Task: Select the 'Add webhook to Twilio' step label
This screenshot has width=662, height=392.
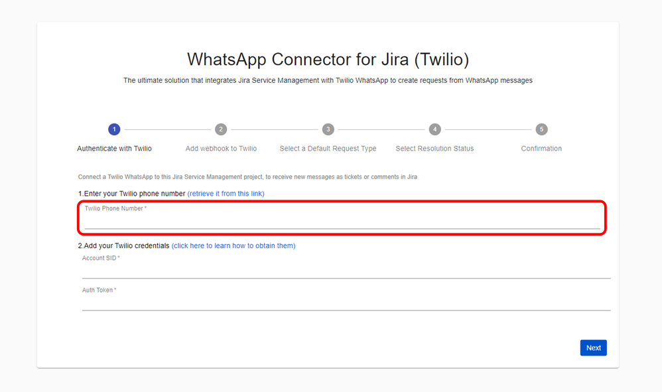Action: click(x=221, y=149)
